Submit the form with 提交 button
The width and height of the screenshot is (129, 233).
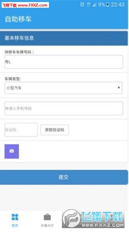click(x=64, y=177)
